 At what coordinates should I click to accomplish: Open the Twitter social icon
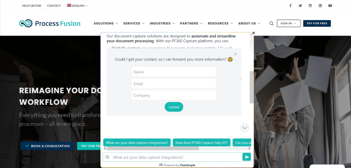pos(300,6)
